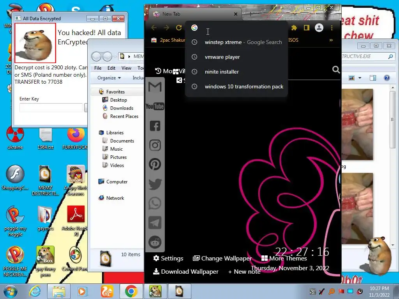Open ShoppingC... Flash desktop icon
The image size is (399, 299).
(15, 178)
